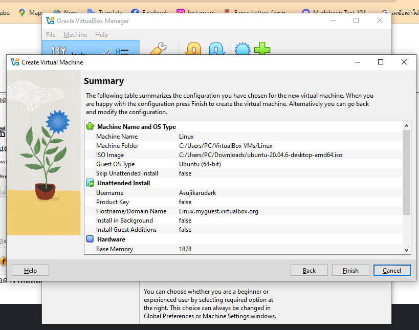Open the Machine menu
Image resolution: width=419 pixels, height=330 pixels.
point(75,35)
